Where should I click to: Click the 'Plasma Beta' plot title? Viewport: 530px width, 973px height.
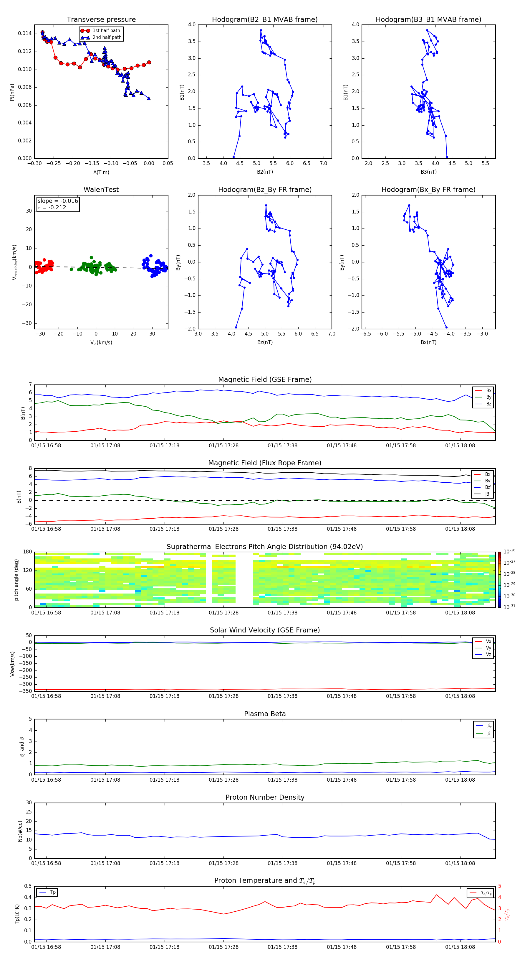265,714
